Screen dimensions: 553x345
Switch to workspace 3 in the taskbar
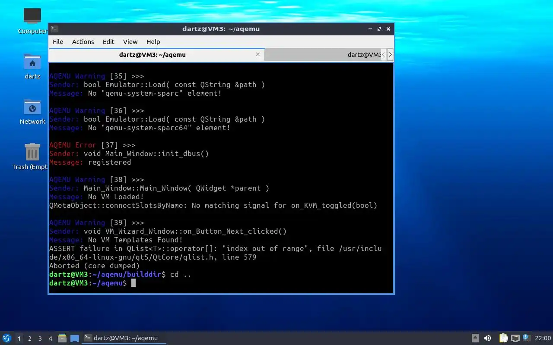click(40, 339)
